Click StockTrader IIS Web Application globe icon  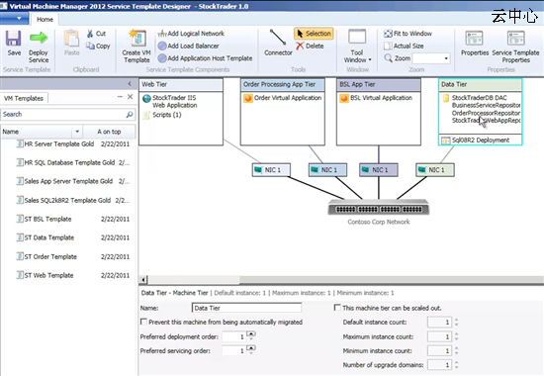146,99
